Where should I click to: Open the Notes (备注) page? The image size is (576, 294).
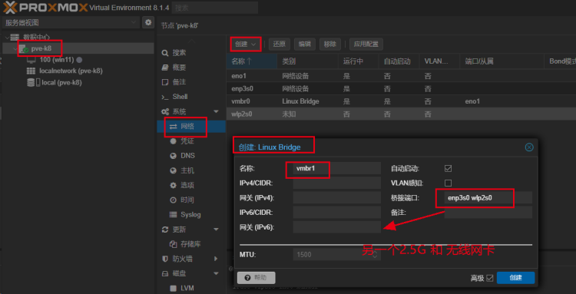point(179,82)
